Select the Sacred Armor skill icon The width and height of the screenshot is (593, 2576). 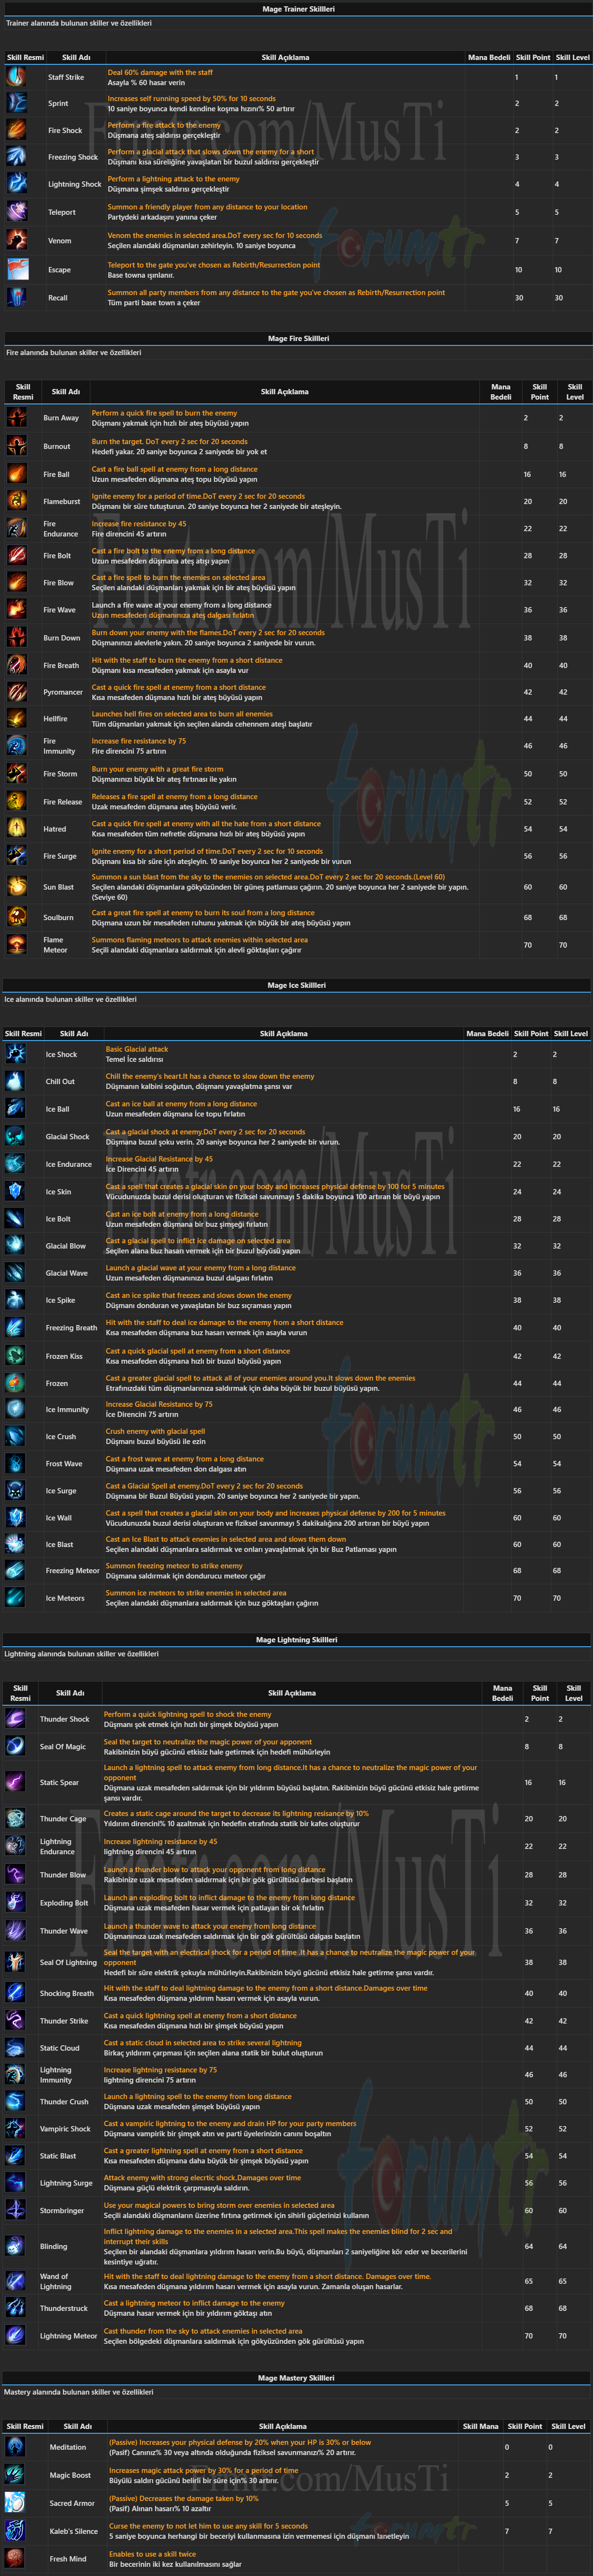[15, 2503]
